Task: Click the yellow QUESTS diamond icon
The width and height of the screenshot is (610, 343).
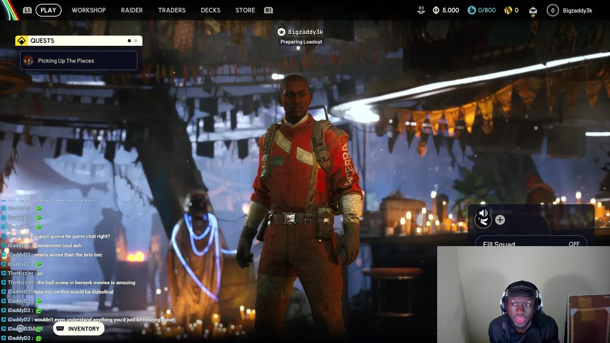Action: pyautogui.click(x=21, y=41)
